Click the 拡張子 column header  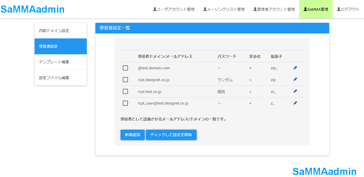[276, 57]
